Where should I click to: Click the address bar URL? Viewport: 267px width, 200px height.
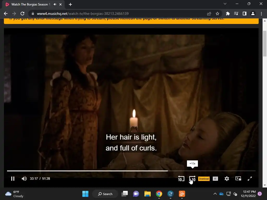click(x=83, y=14)
